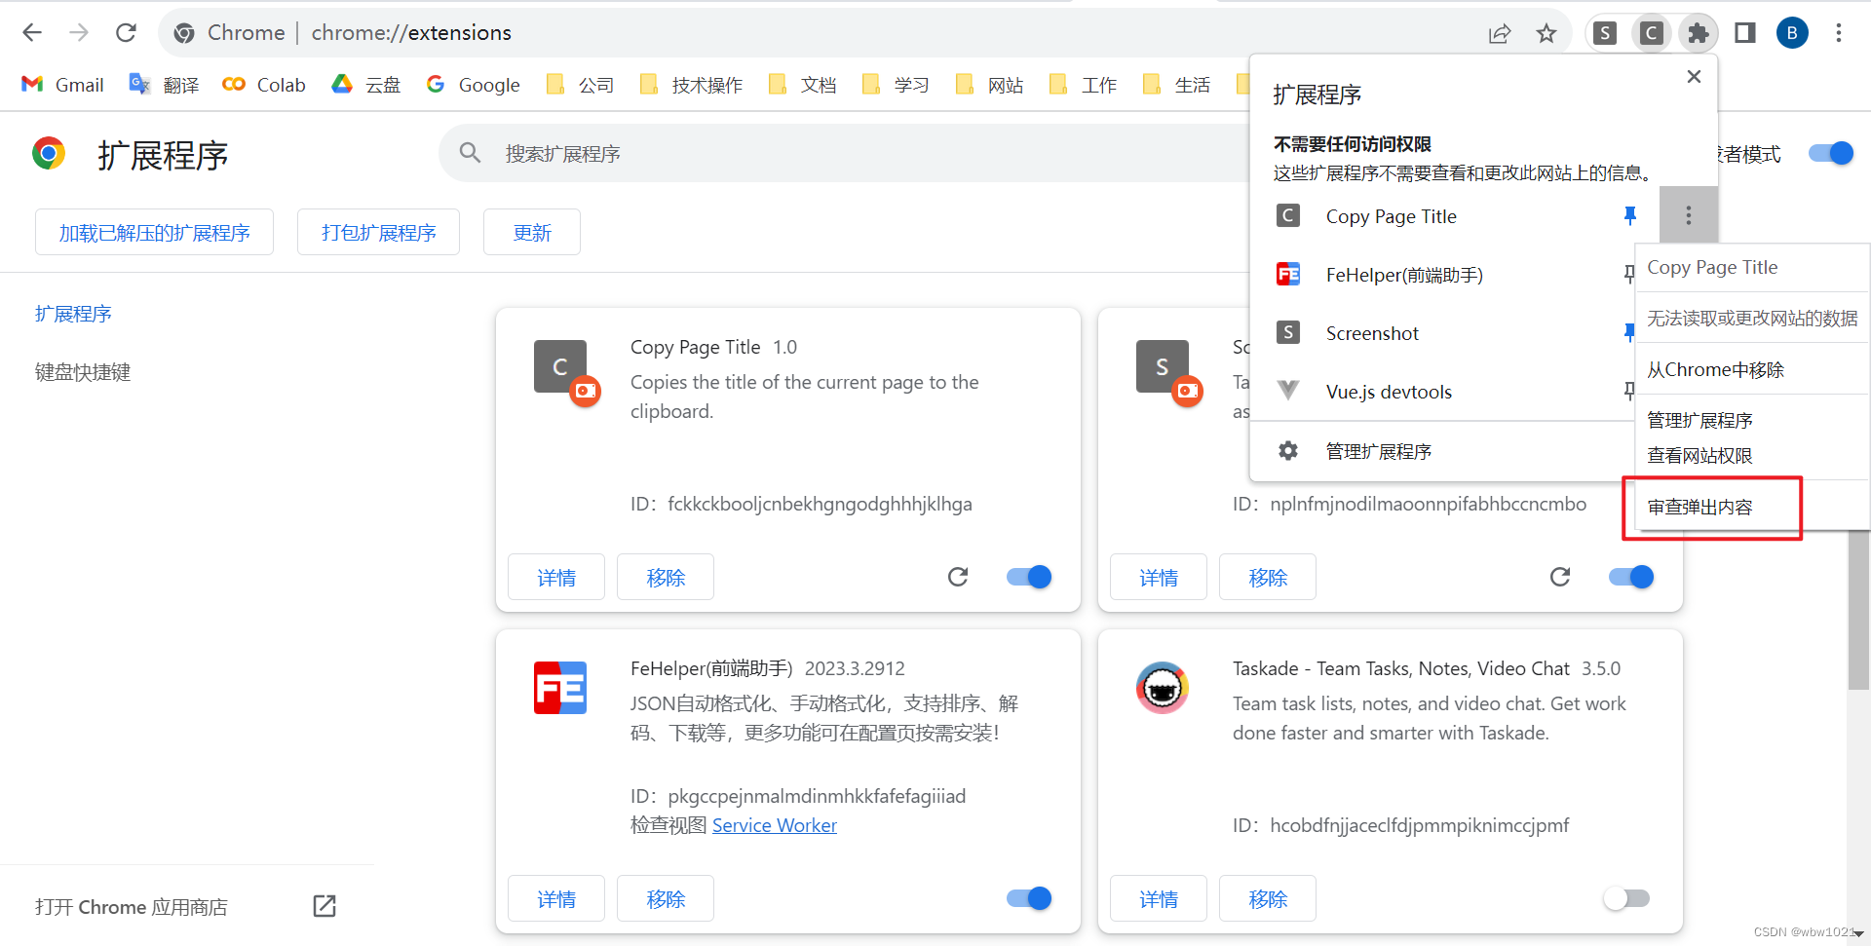Open the 翻译 bookmark

(164, 85)
